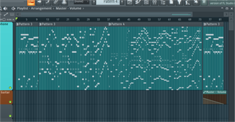
Task: Click the orange piano roll toolbar icon
Action: click(x=31, y=2)
